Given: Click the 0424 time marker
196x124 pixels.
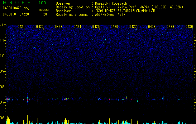Looking at the screenshot, I should 77,27.
